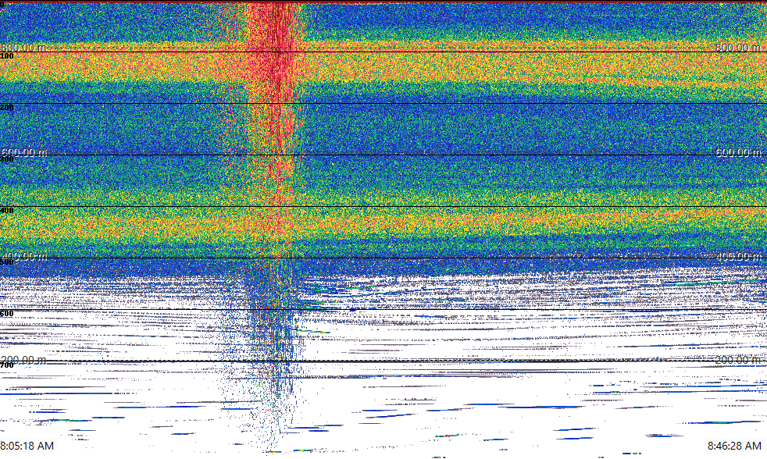The image size is (767, 459).
Task: Select the bold 200 depth label
Action: click(7, 108)
